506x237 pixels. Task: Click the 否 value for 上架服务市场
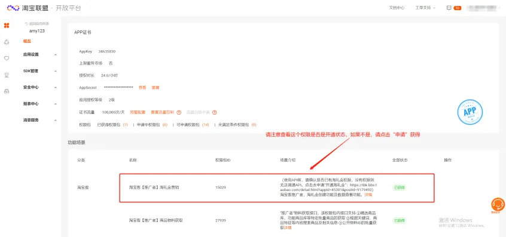[111, 63]
